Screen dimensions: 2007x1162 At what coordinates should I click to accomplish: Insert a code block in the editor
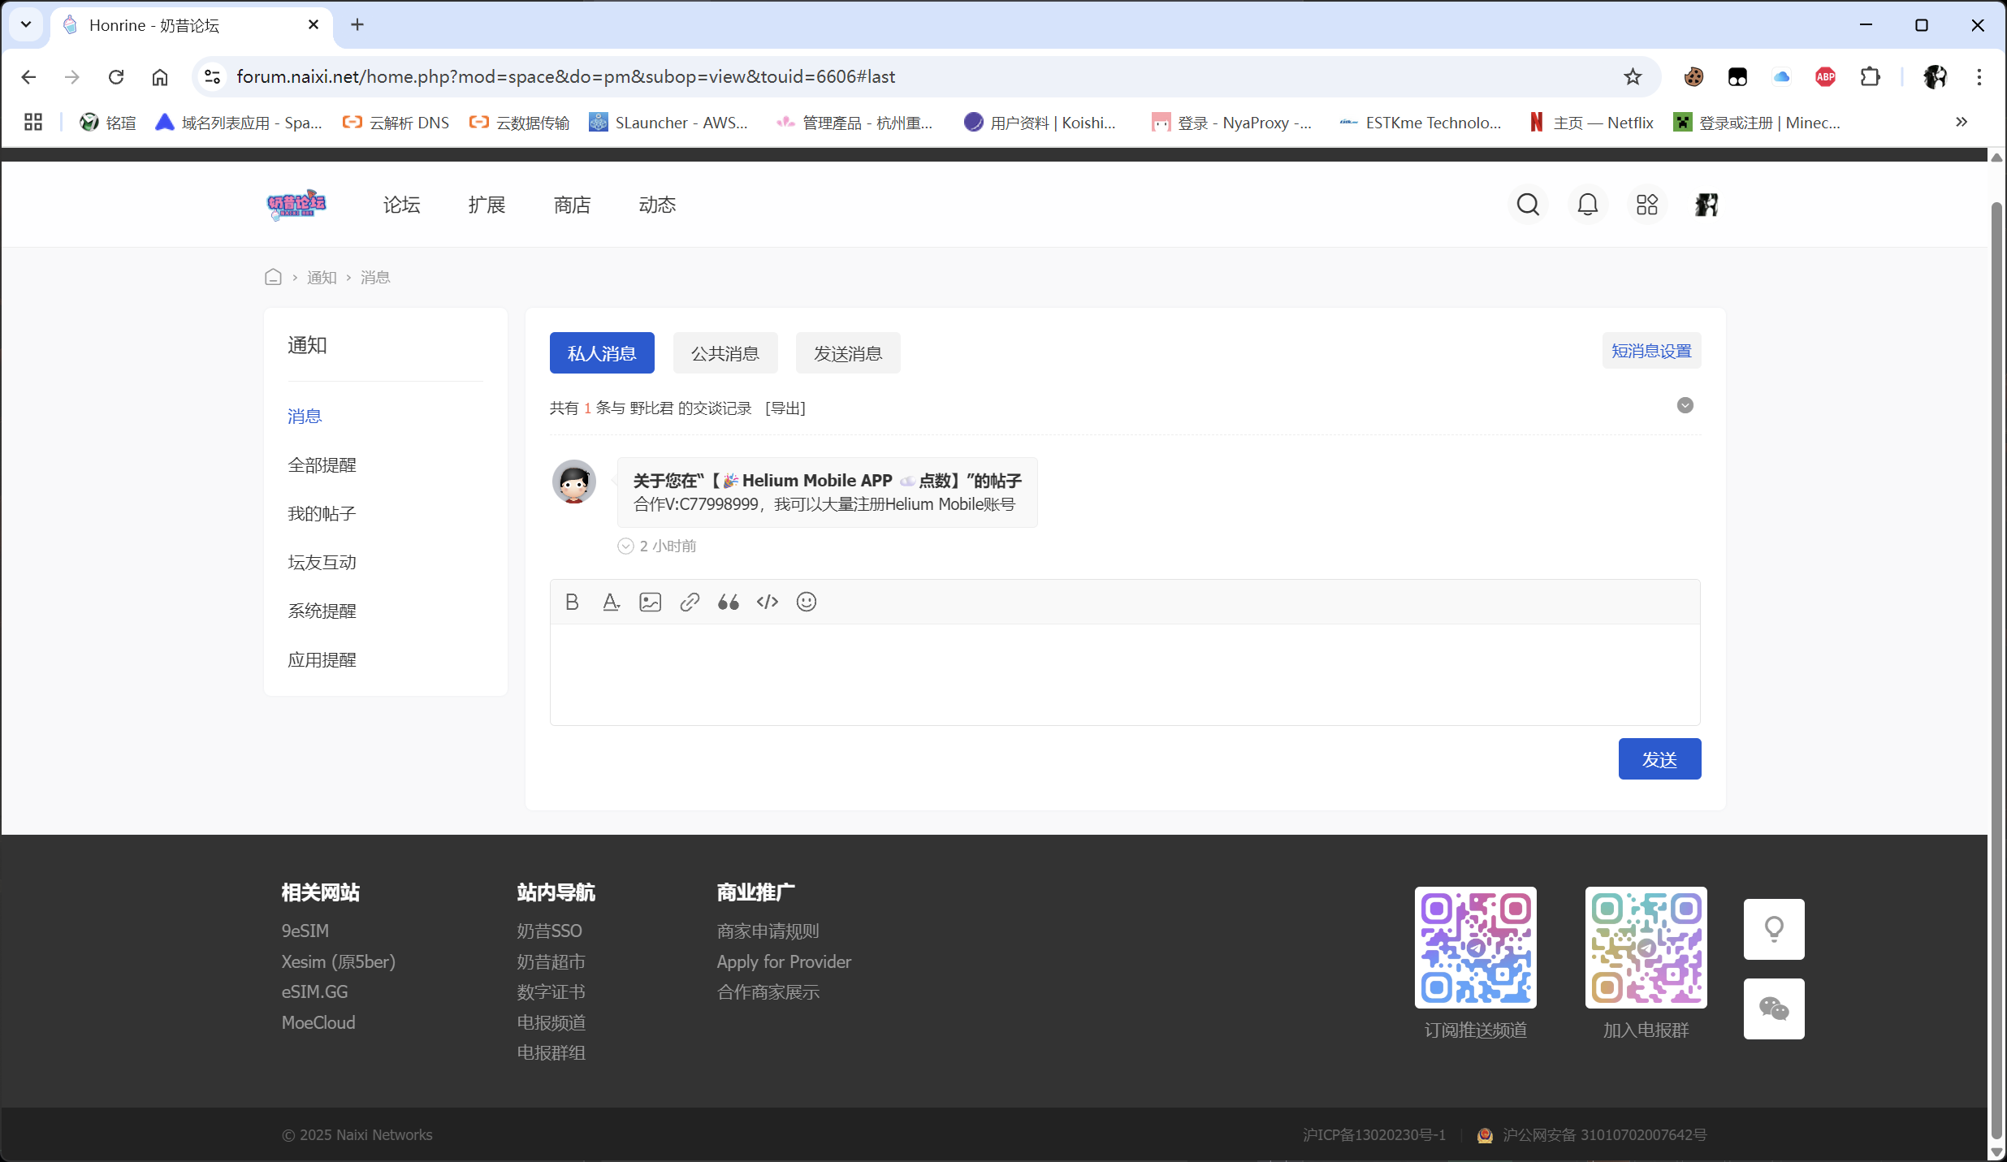click(767, 602)
